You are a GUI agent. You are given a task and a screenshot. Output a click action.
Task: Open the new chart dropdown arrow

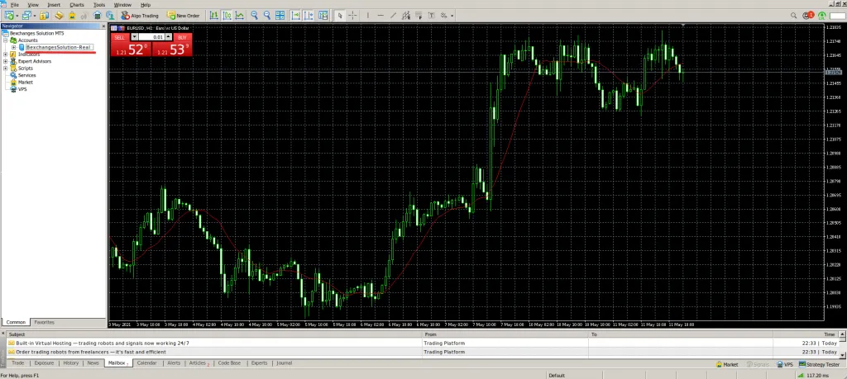pos(18,16)
